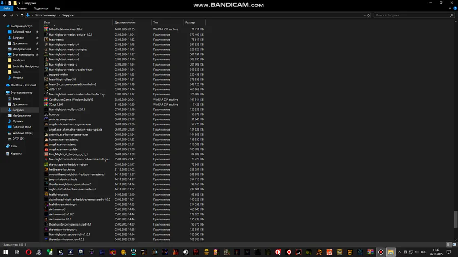Open Task View on the taskbar
Screen dimensions: 458x257
(17, 252)
